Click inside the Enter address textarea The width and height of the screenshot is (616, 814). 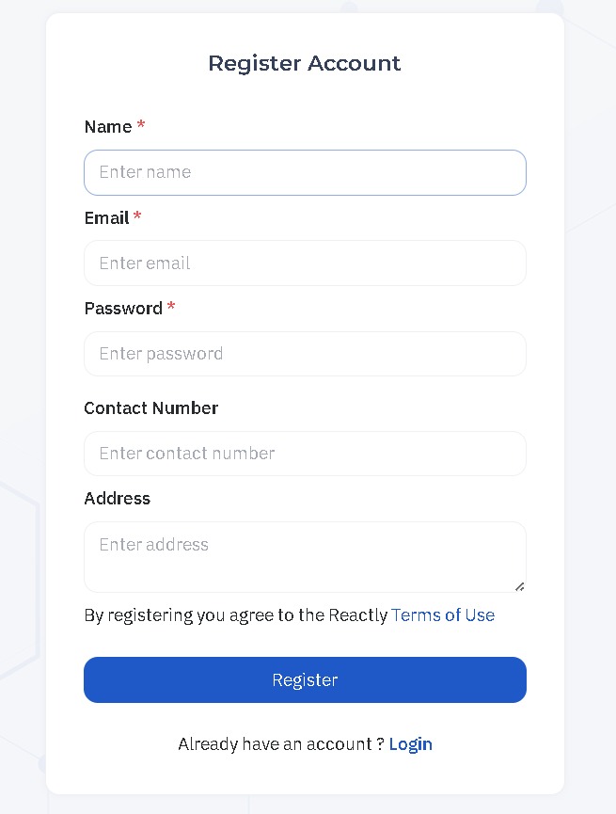point(305,556)
